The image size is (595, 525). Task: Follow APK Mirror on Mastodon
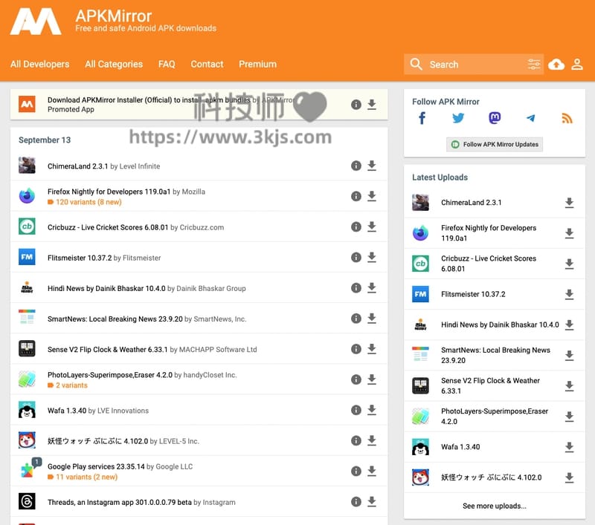495,118
